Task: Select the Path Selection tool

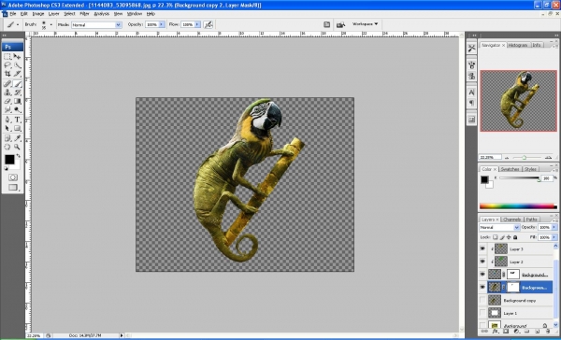Action: pos(7,128)
